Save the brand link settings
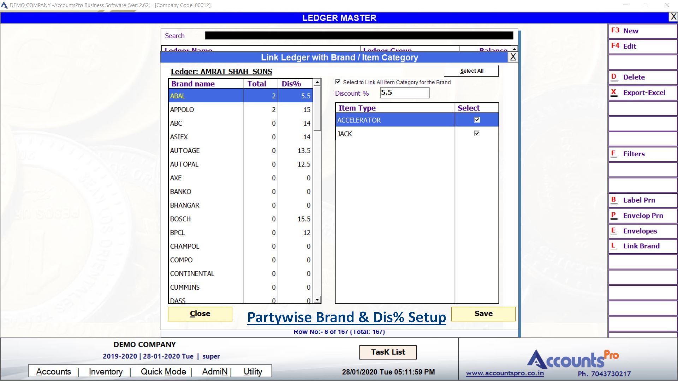The height and width of the screenshot is (381, 678). [483, 314]
